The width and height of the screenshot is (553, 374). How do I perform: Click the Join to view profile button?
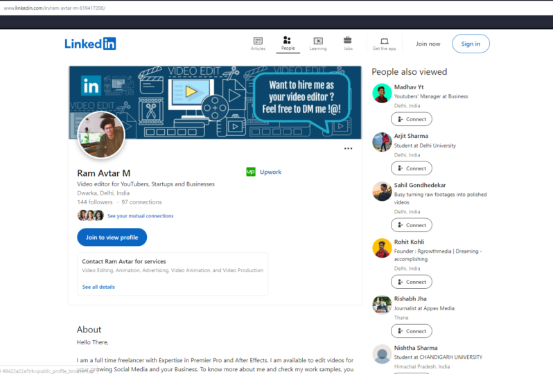pyautogui.click(x=112, y=238)
